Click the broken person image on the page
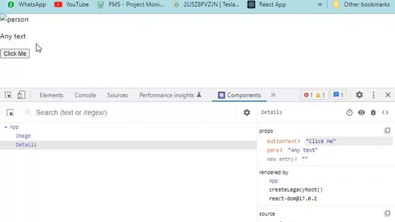The width and height of the screenshot is (395, 222). click(14, 19)
